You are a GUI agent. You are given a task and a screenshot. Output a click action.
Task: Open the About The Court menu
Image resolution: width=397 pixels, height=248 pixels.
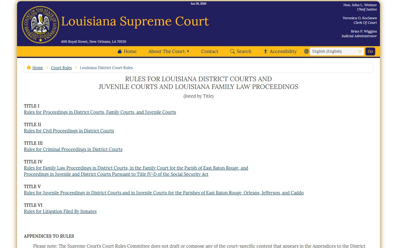[x=169, y=51]
